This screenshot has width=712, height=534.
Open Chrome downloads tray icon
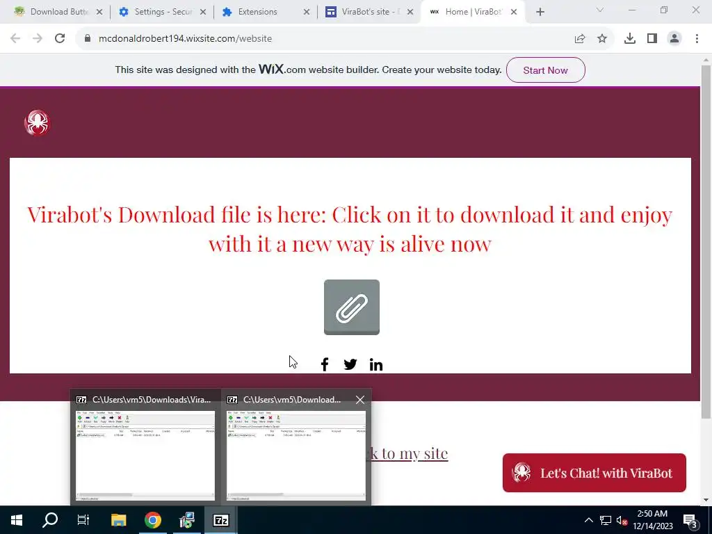(630, 39)
